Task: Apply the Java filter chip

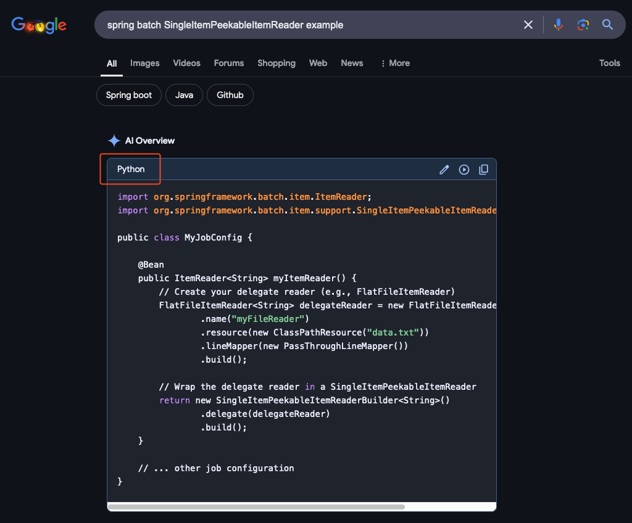Action: click(x=184, y=95)
